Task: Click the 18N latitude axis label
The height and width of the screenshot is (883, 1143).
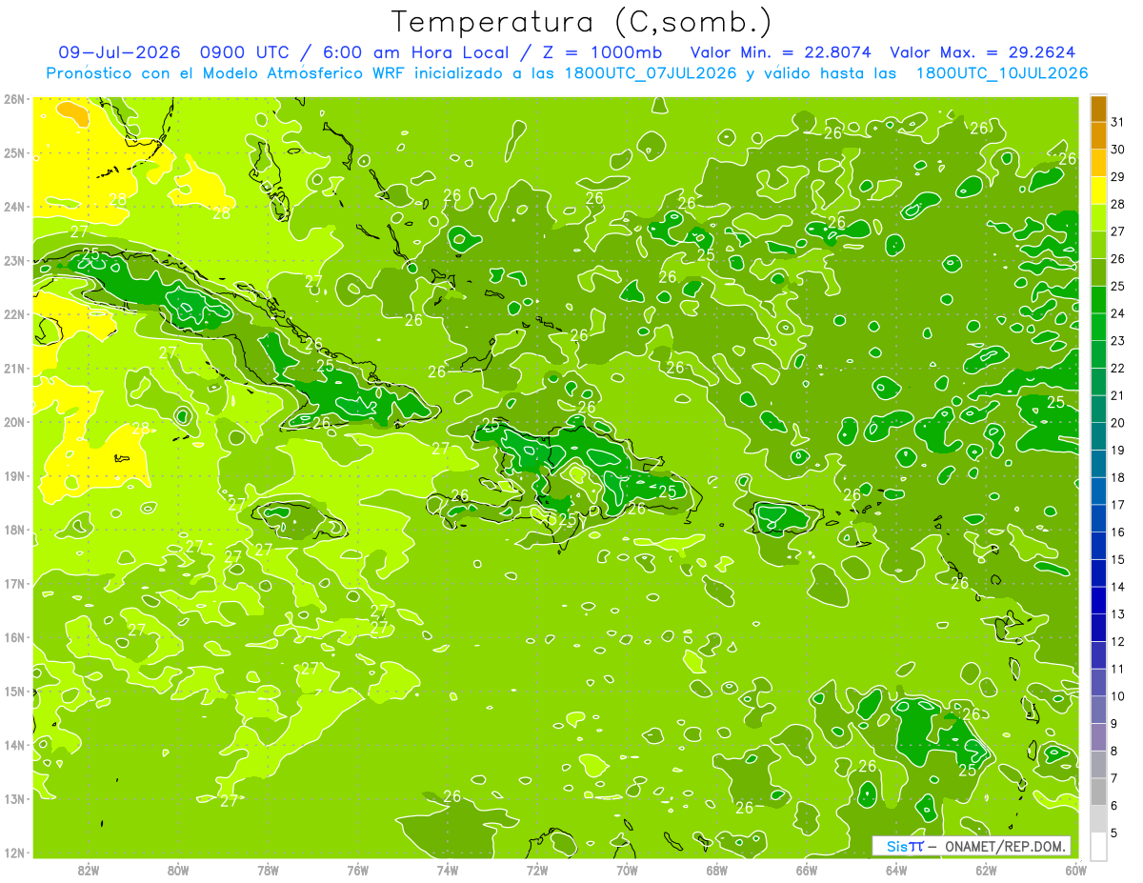Action: (x=14, y=530)
